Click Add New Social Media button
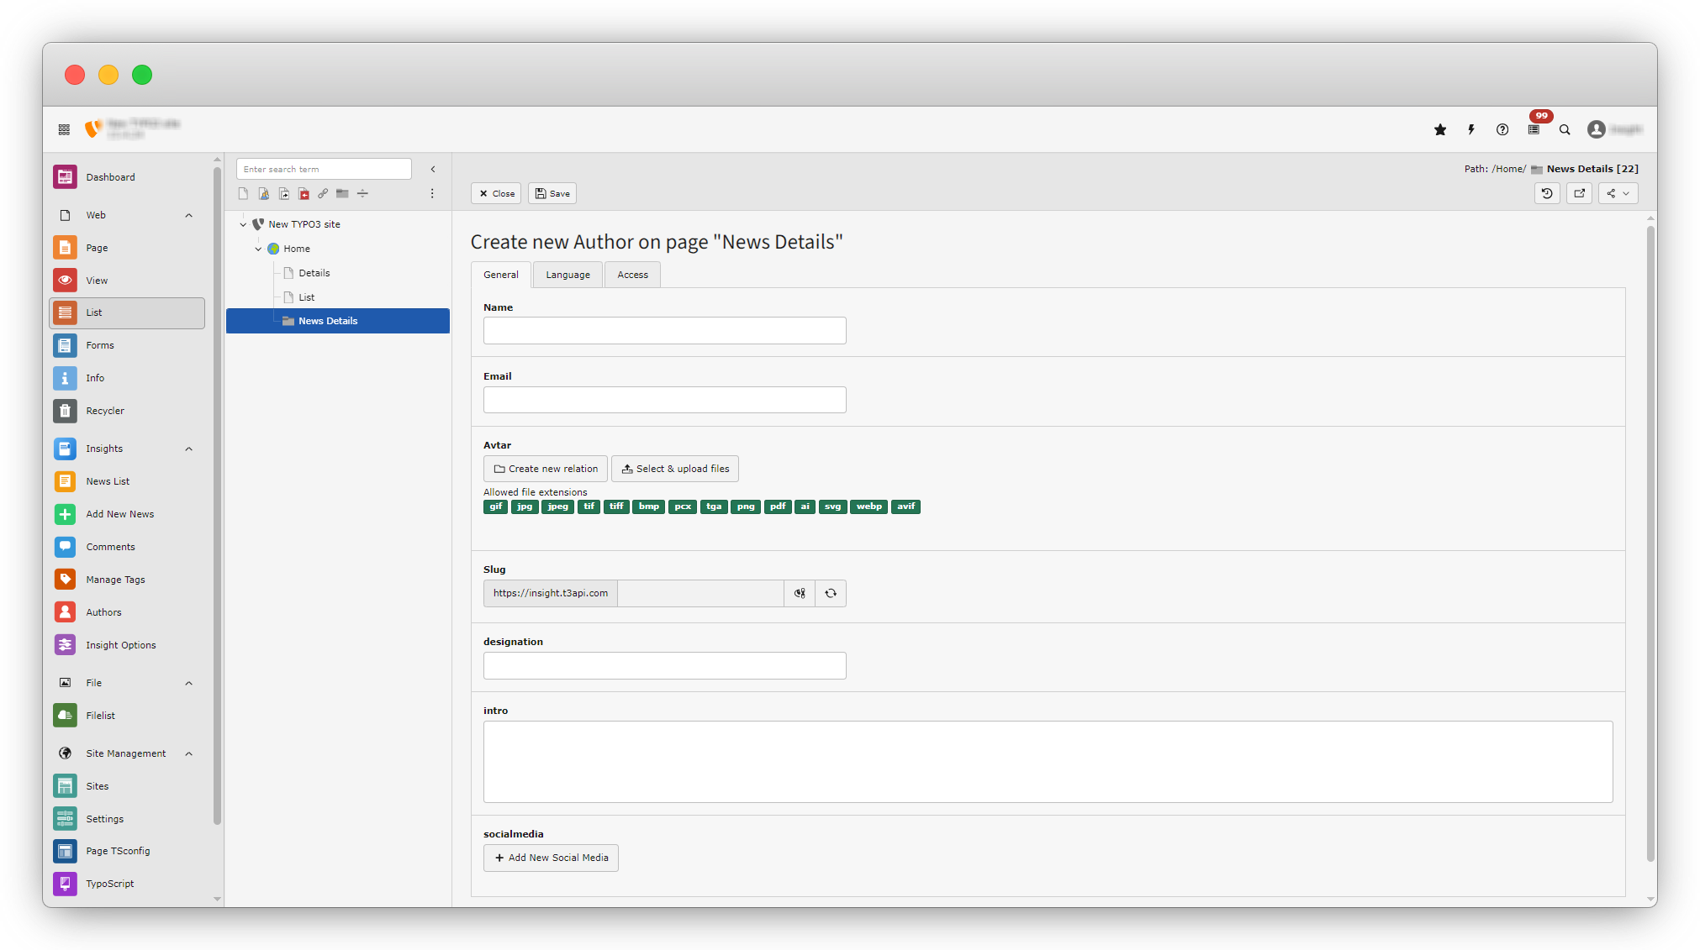 point(551,858)
